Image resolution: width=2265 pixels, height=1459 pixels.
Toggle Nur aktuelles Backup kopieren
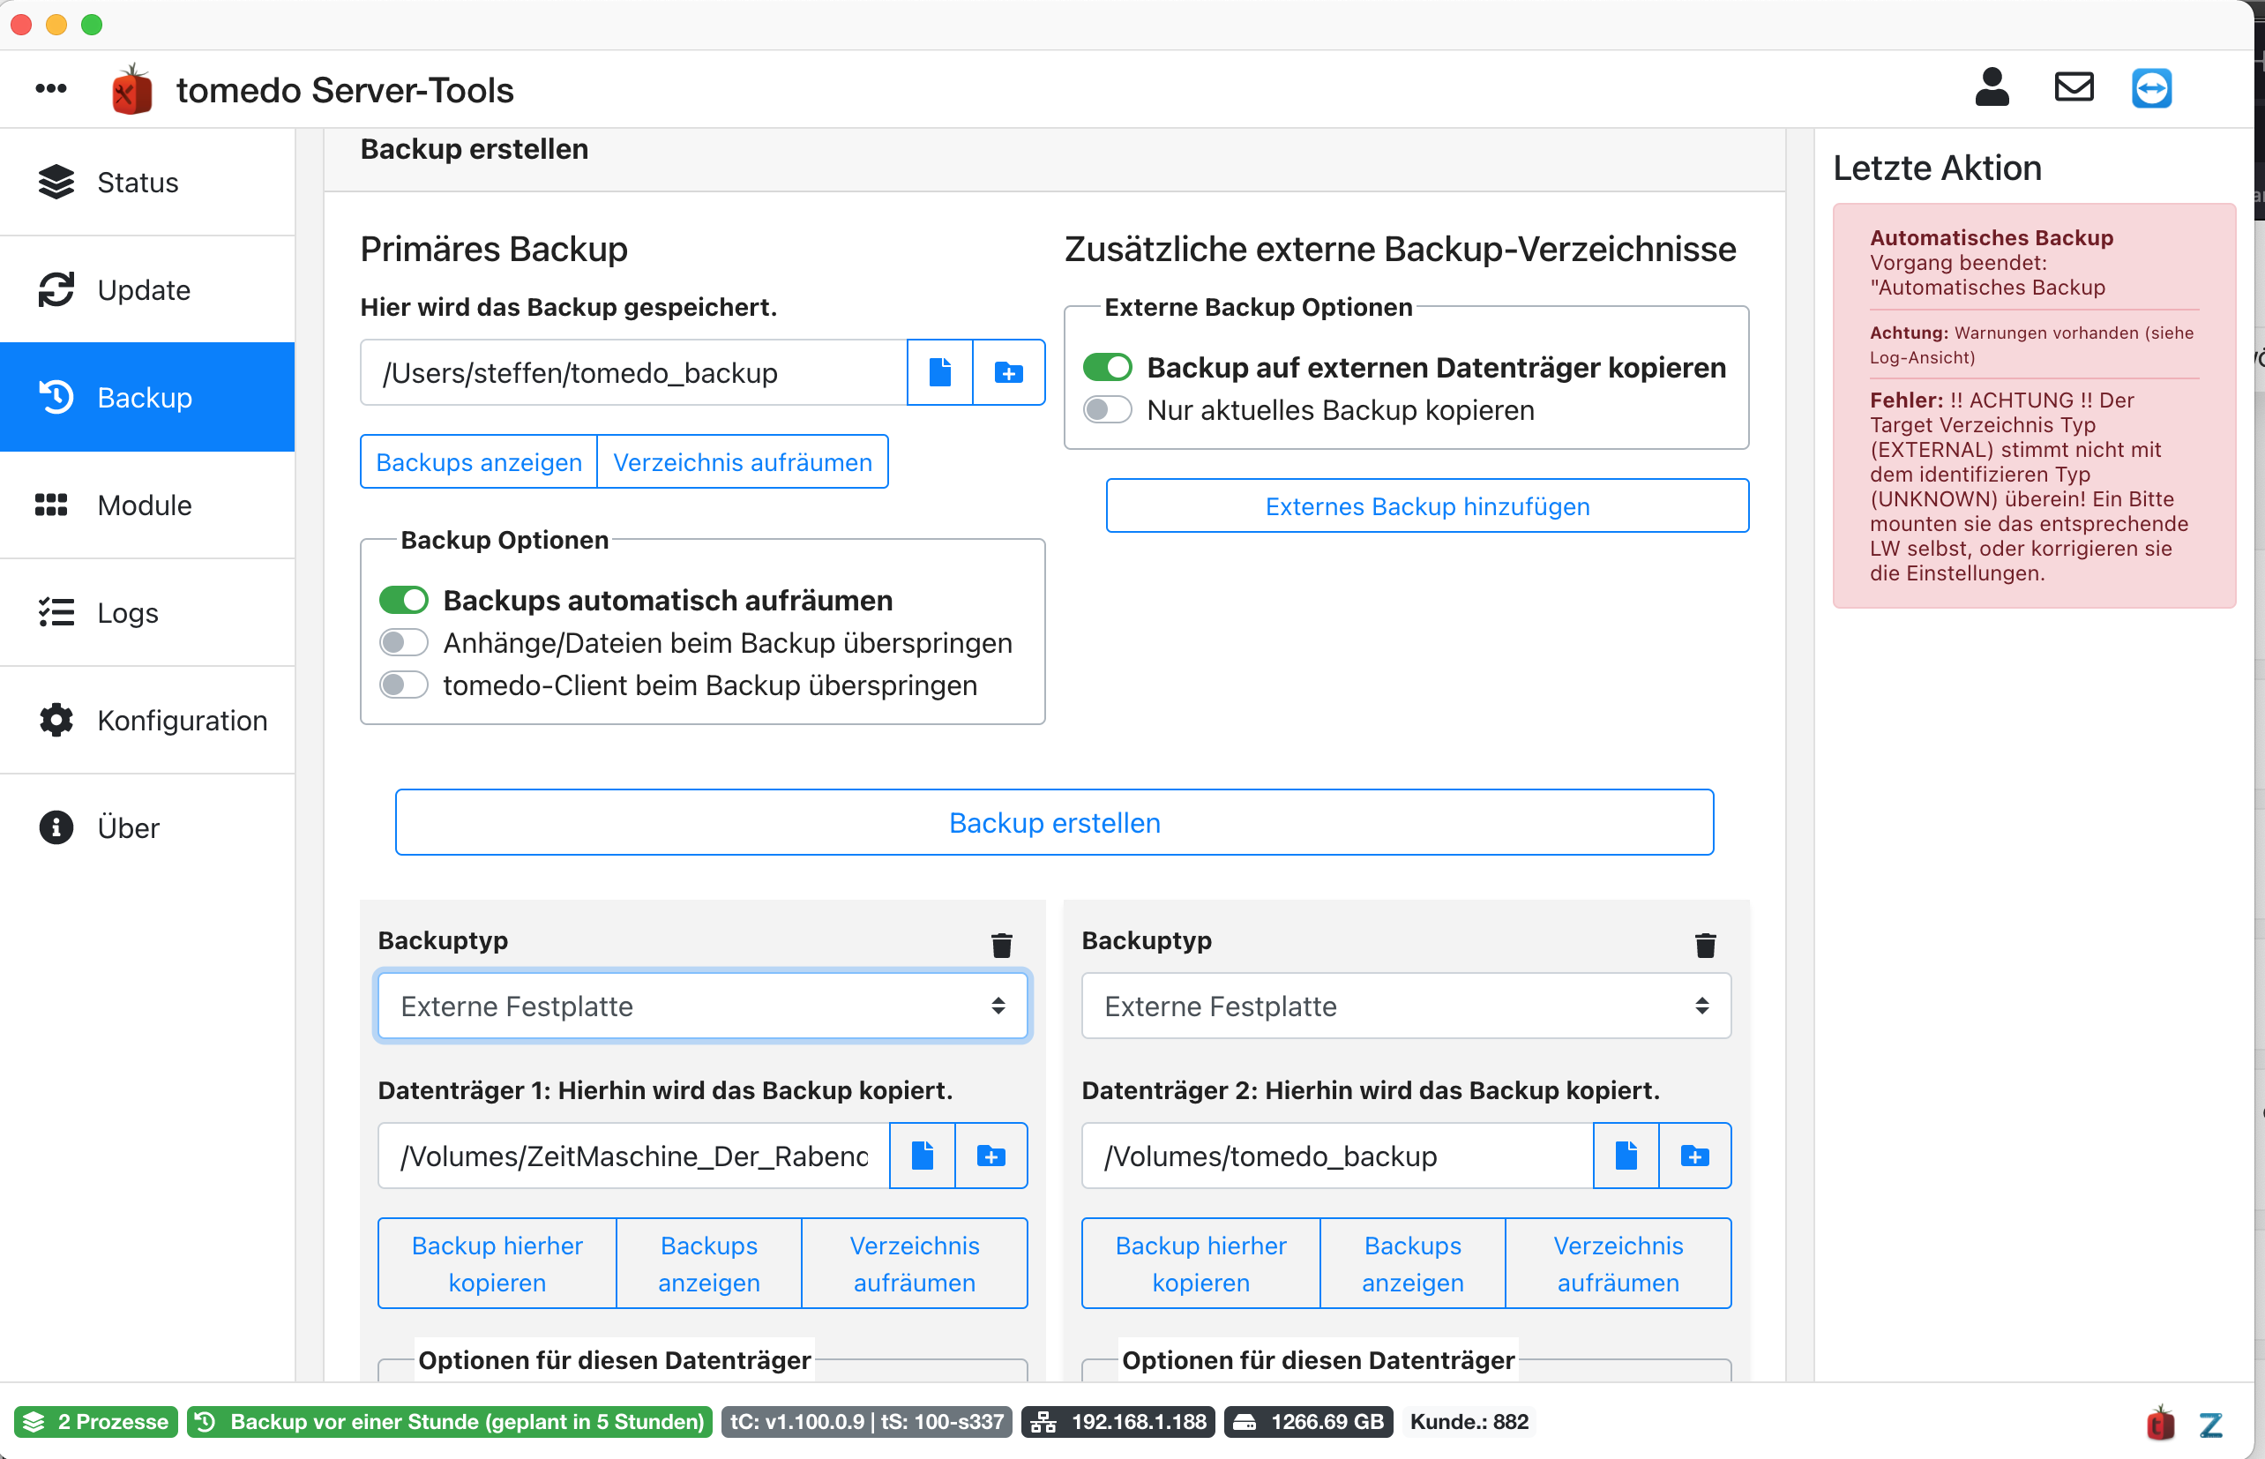pos(1108,409)
